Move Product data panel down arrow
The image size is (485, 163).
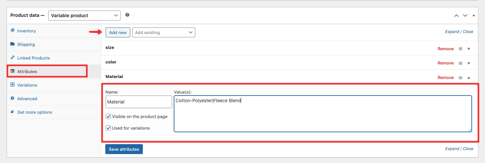(x=465, y=16)
